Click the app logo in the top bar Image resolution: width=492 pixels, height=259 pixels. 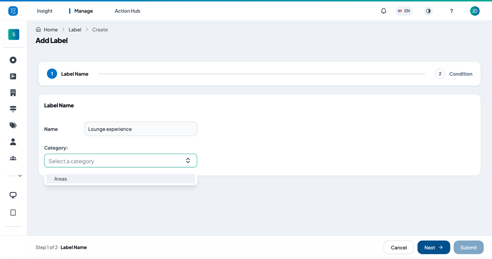[x=13, y=11]
